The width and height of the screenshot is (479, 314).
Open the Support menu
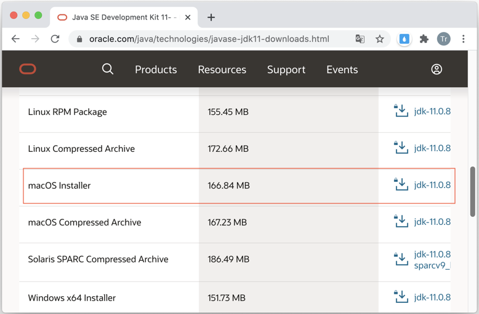tap(286, 69)
